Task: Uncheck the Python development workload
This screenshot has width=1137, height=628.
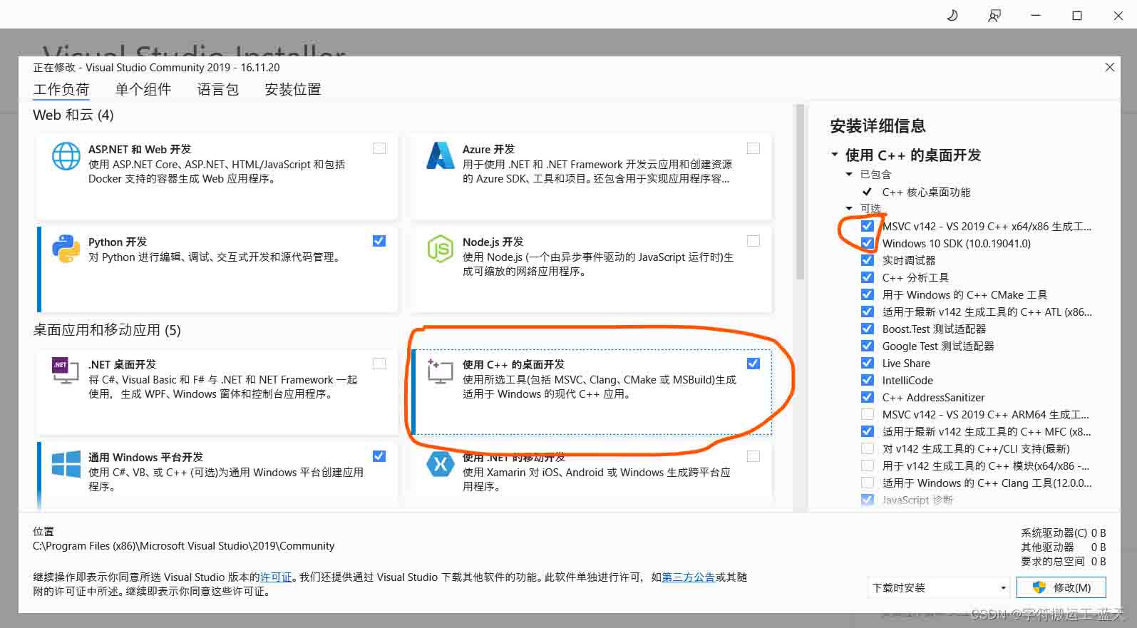Action: pyautogui.click(x=379, y=241)
